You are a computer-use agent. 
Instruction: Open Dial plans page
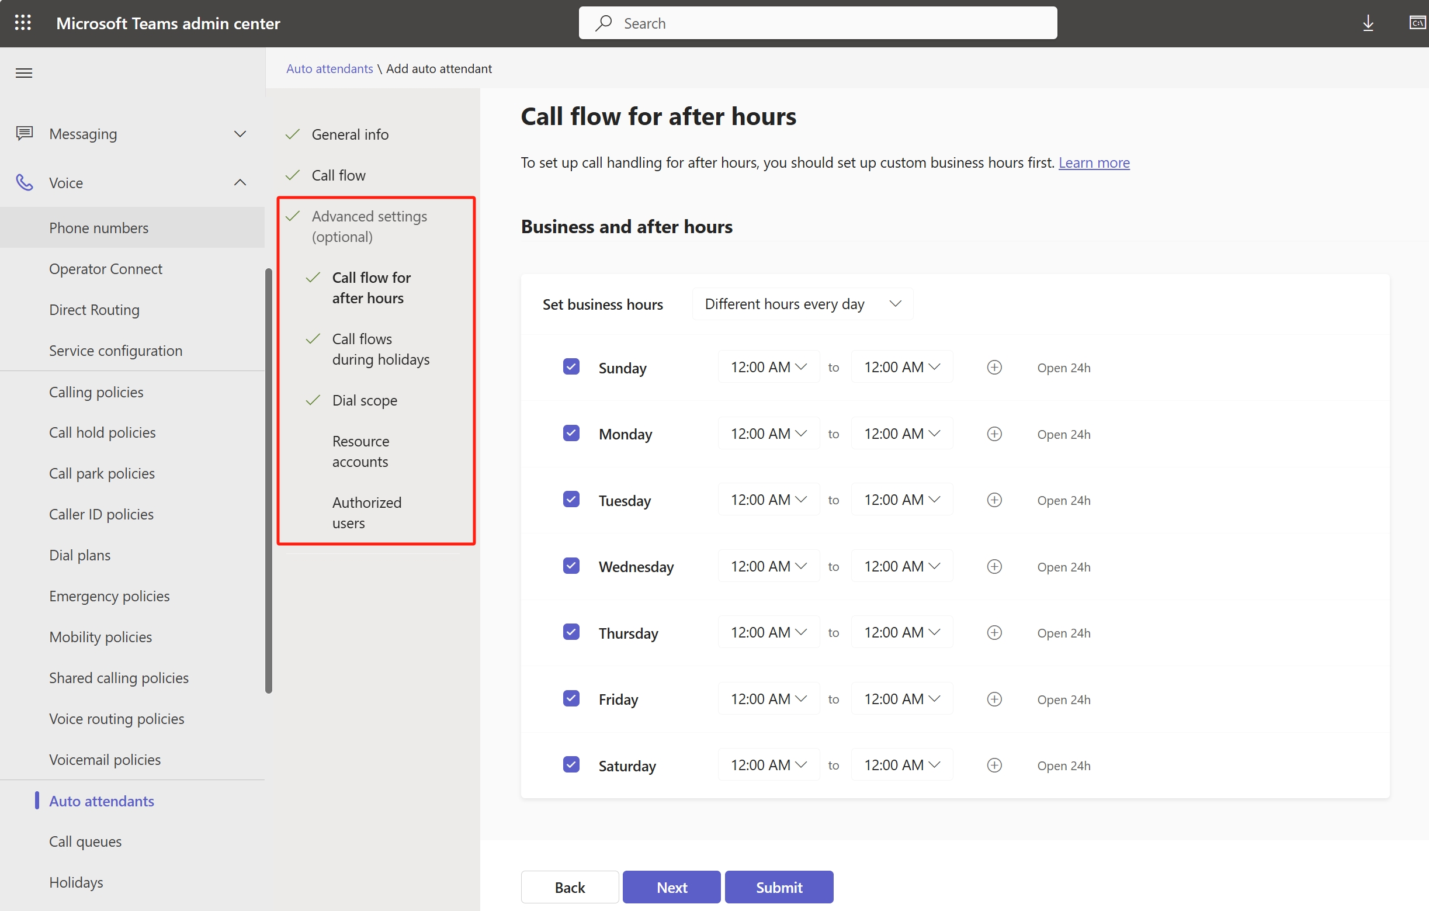click(79, 555)
